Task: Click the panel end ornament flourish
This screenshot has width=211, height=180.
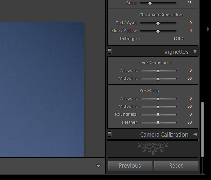Action: click(x=153, y=148)
